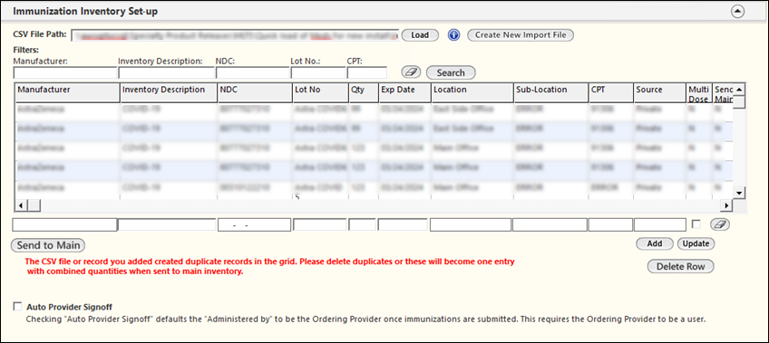
Task: Click the Search button
Action: (x=451, y=72)
